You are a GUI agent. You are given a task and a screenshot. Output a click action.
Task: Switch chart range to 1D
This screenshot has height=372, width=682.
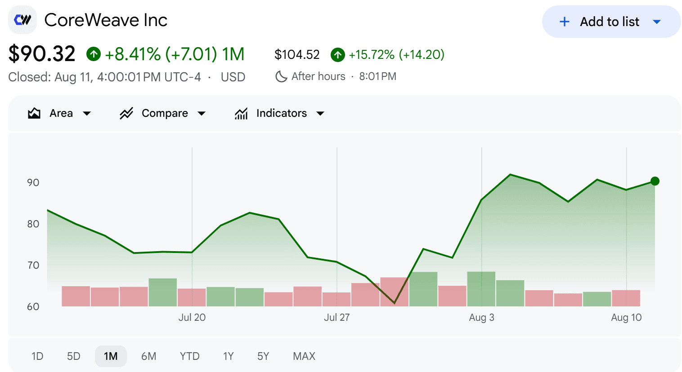(x=37, y=356)
